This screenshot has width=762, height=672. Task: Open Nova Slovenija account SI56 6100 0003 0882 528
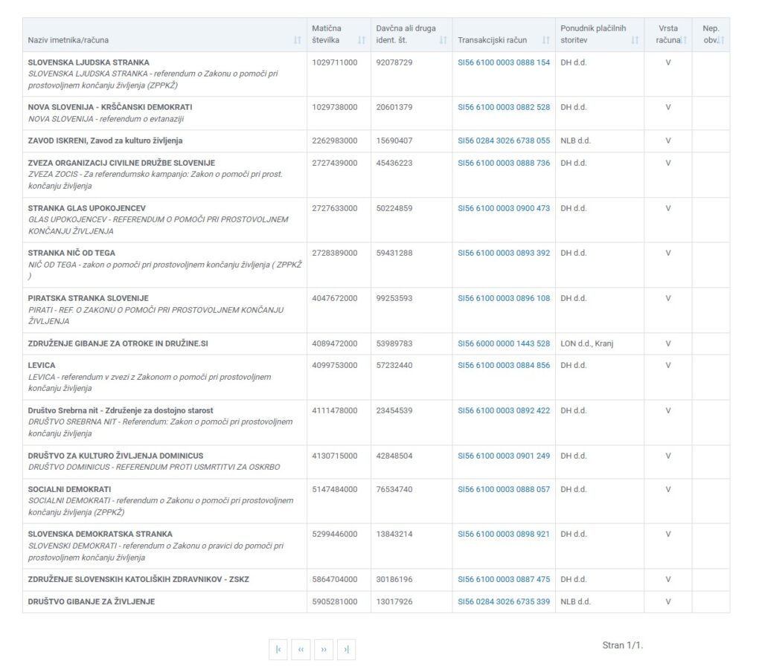click(x=504, y=107)
